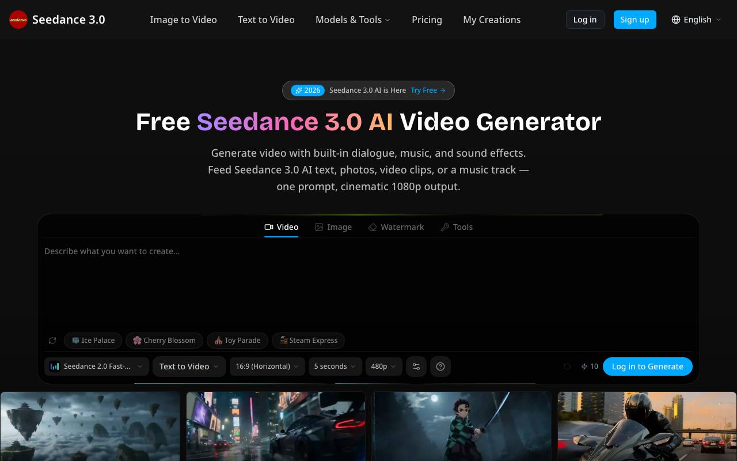The image size is (737, 461).
Task: Open the anime swordsman thumbnail
Action: [462, 426]
